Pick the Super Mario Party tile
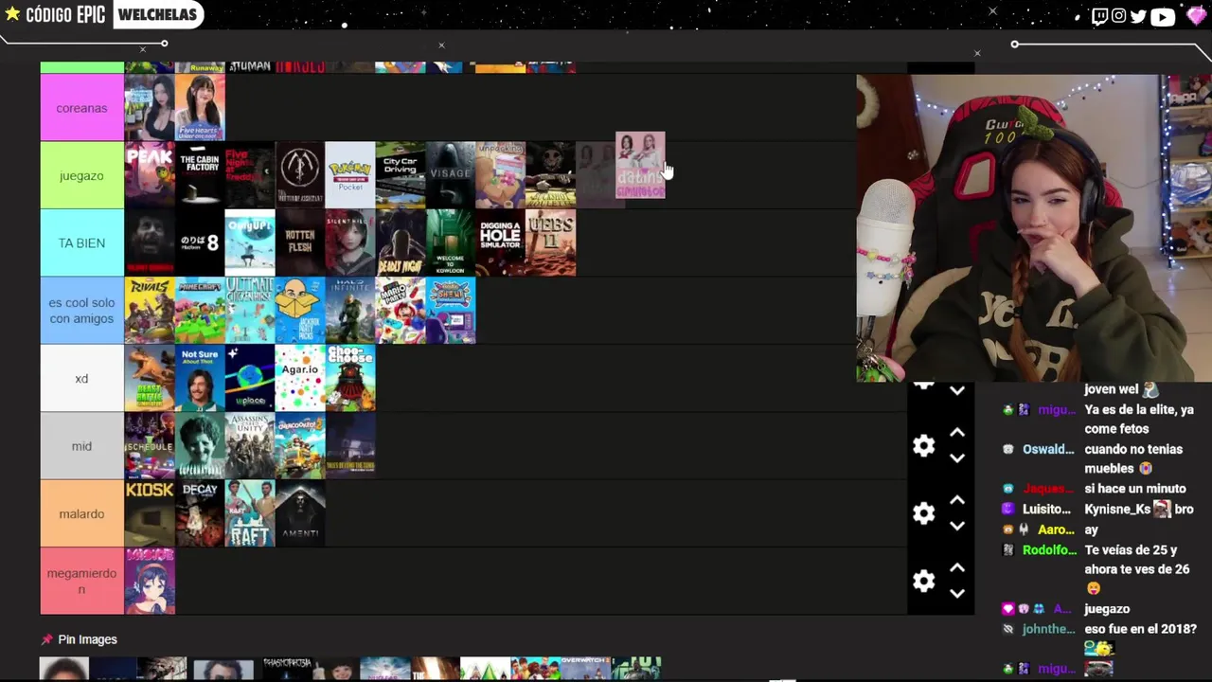 (x=401, y=311)
